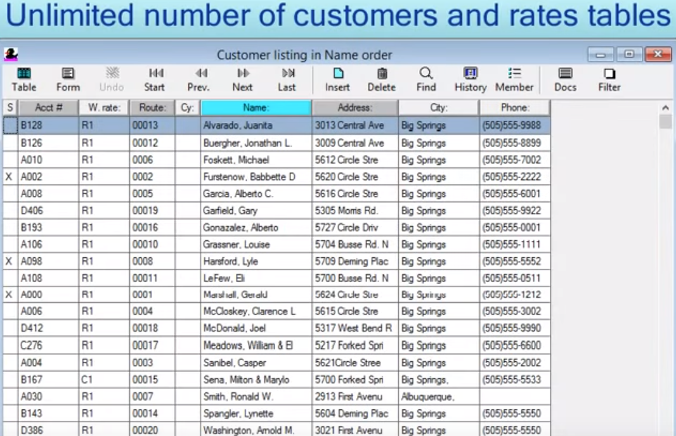The height and width of the screenshot is (436, 676).
Task: Open Find search tool
Action: 426,80
